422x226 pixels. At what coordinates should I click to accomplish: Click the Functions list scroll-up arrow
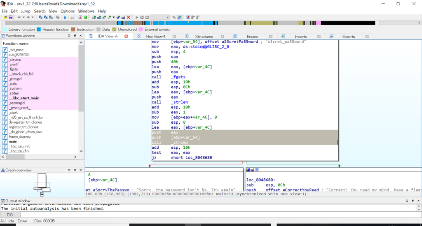pos(81,42)
